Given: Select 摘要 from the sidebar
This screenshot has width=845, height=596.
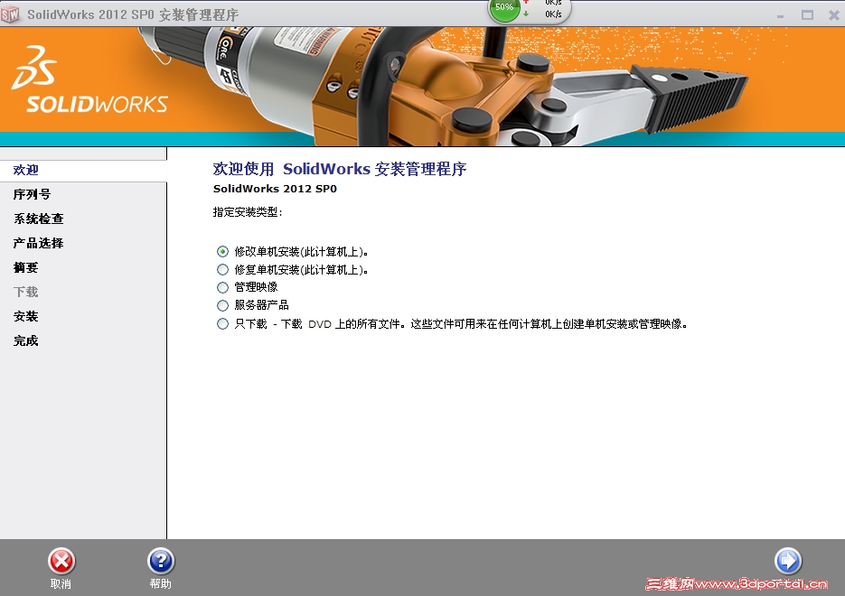Looking at the screenshot, I should [24, 266].
